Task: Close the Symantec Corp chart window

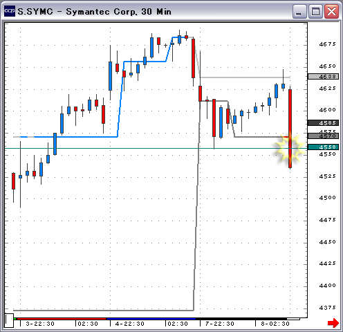Action: [x=331, y=12]
